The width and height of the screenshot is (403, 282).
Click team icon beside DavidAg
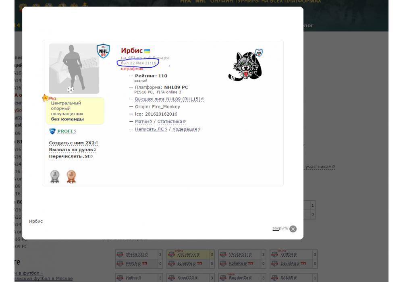[x=275, y=263]
